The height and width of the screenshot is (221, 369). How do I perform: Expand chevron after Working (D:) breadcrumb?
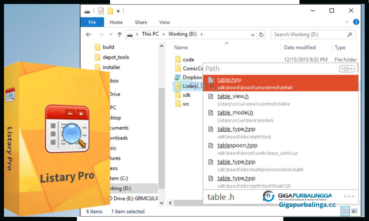(201, 34)
